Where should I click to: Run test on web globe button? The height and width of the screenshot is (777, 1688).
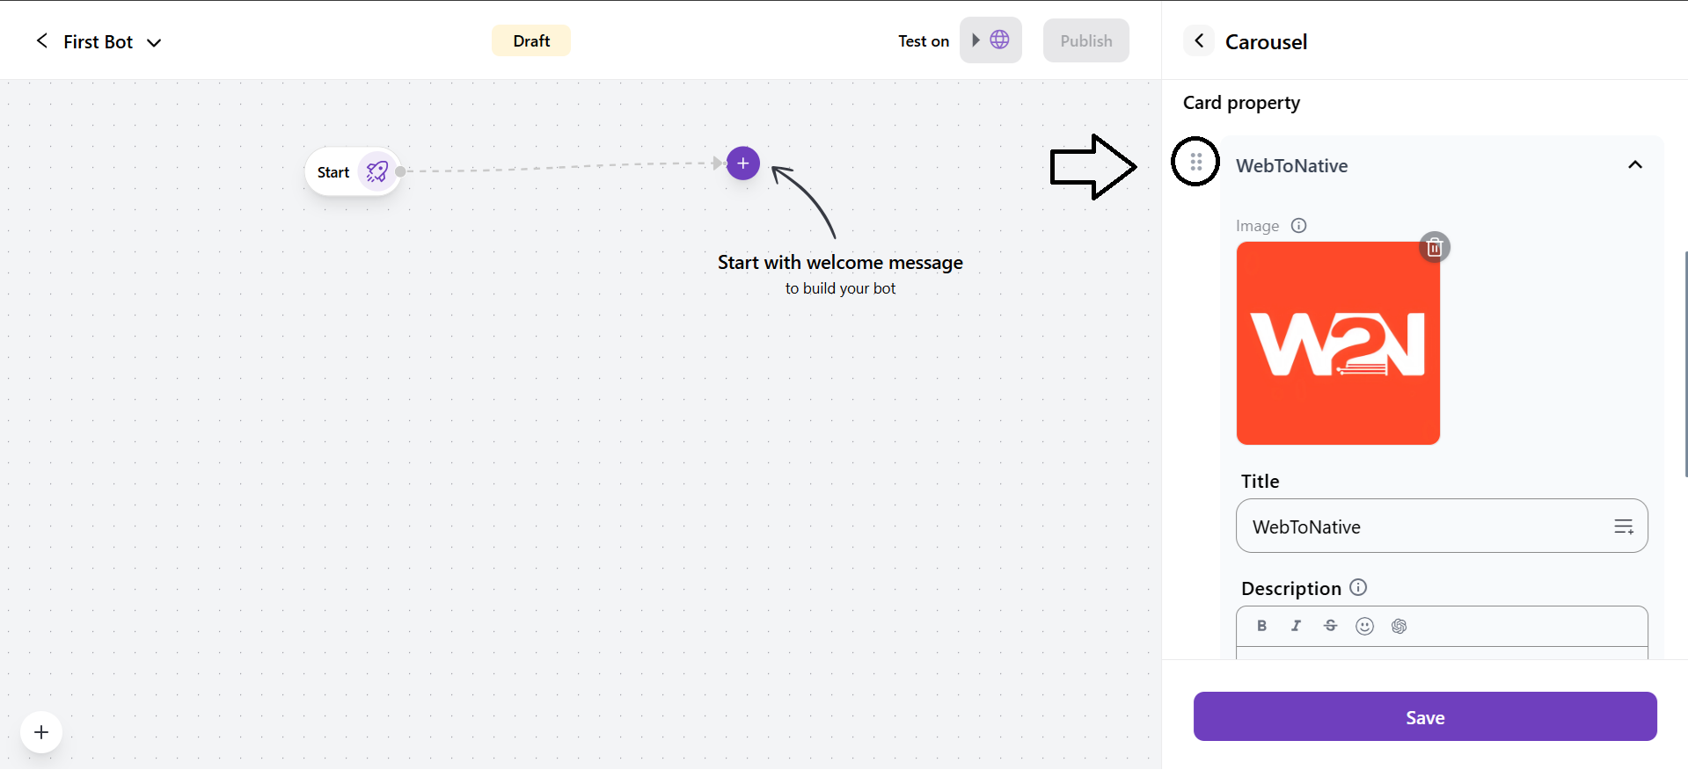990,40
